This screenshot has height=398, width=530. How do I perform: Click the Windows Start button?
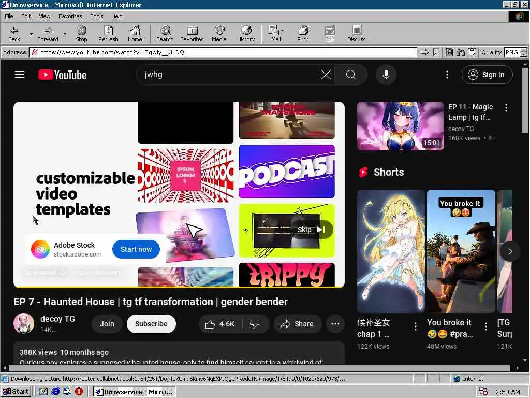[x=16, y=392]
